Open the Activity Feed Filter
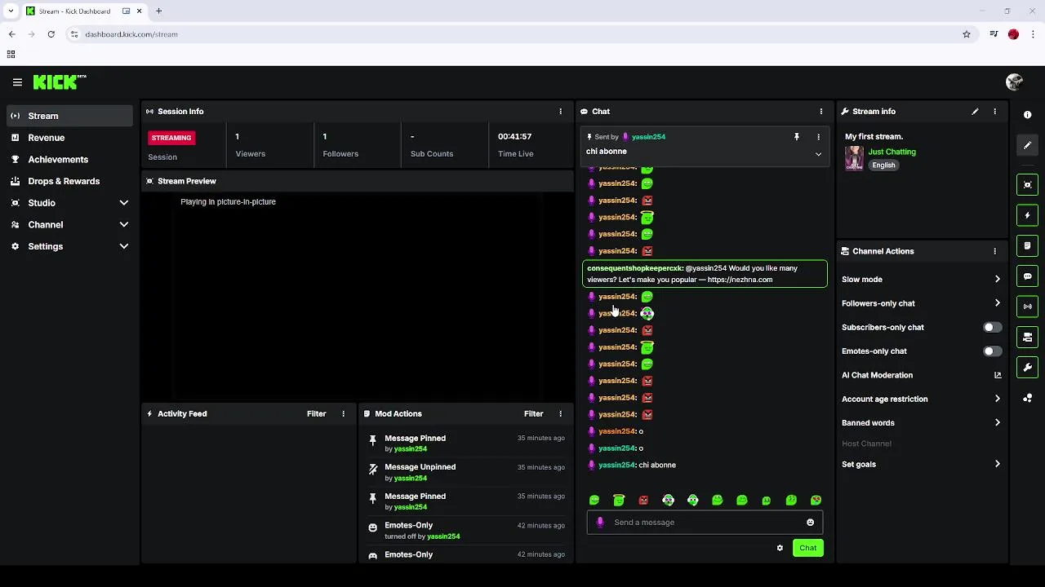 (x=316, y=414)
